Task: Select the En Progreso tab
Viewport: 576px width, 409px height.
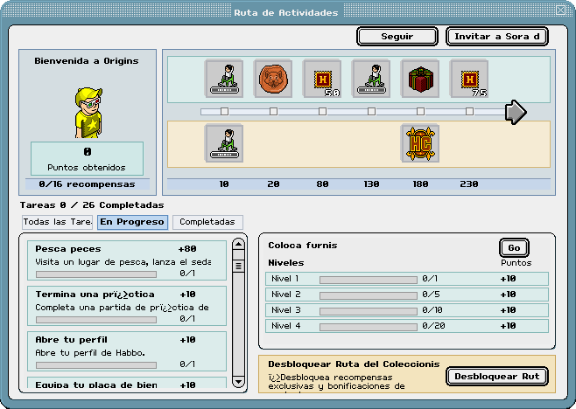Action: [132, 222]
